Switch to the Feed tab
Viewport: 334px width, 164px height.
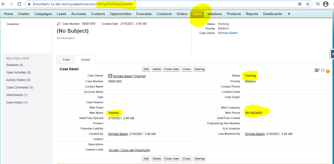pos(66,59)
